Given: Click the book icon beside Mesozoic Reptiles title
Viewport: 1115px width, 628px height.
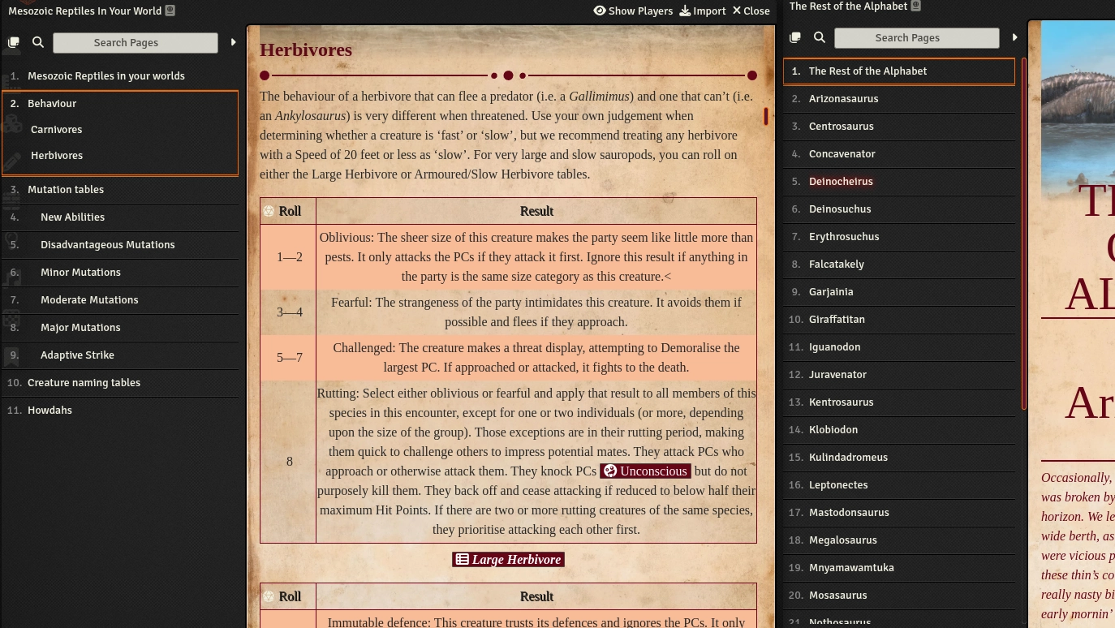Looking at the screenshot, I should 170,11.
